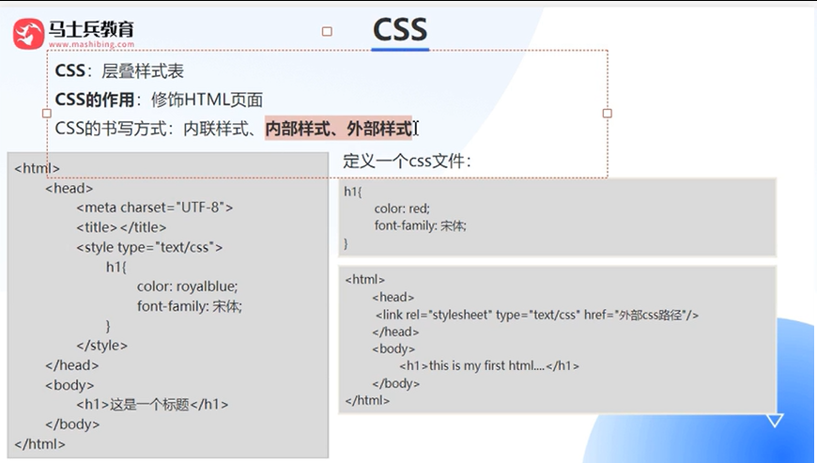Viewport: 817px width, 463px height.
Task: Click the line '<meta charset="UTF-8">'
Action: click(x=155, y=208)
